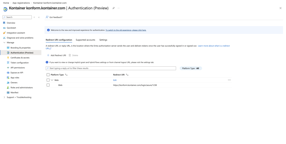Click the Kontainer konform.kontainer.com breadcrumb
Viewport: 286px width, 144px height.
(50, 3)
